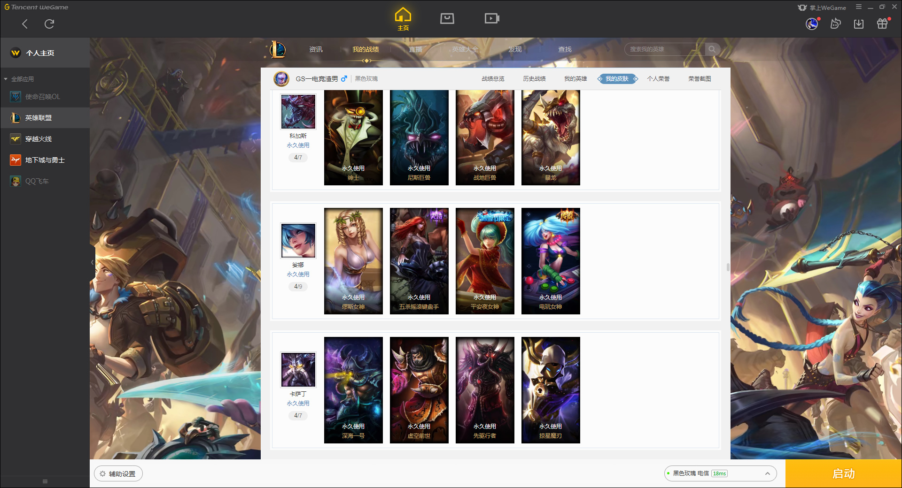
Task: Open the 战绩总览 sub-tab
Action: 493,79
